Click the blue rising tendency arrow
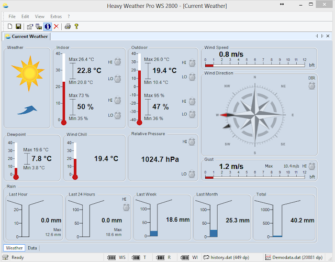Viewport: 335px width, 262px height. coord(27,110)
